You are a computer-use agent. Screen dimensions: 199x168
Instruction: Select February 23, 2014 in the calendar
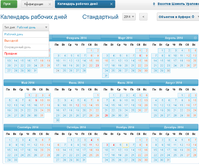(x=97, y=65)
